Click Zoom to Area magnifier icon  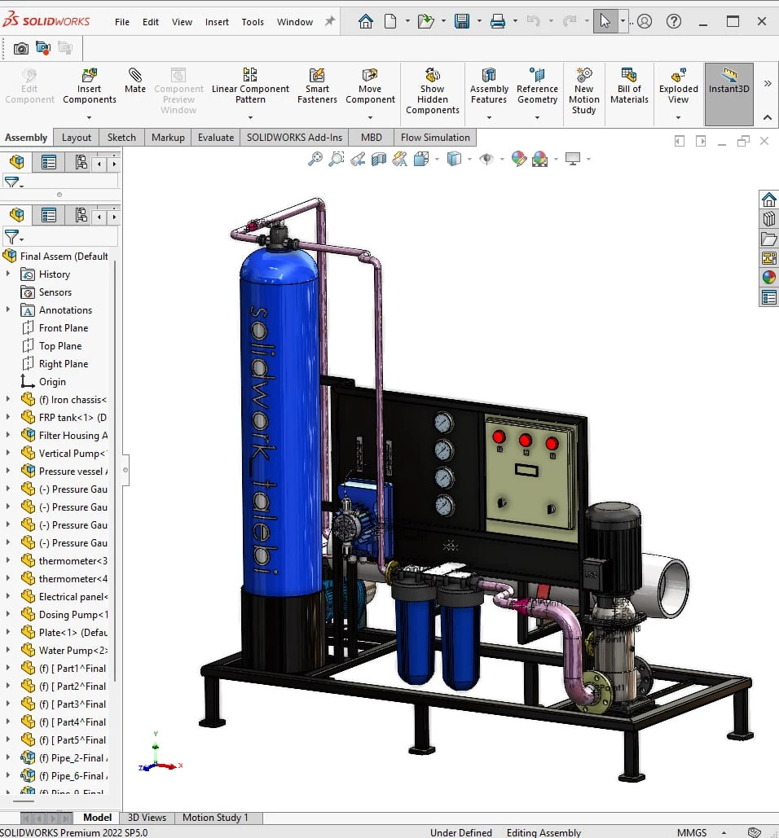tap(337, 159)
